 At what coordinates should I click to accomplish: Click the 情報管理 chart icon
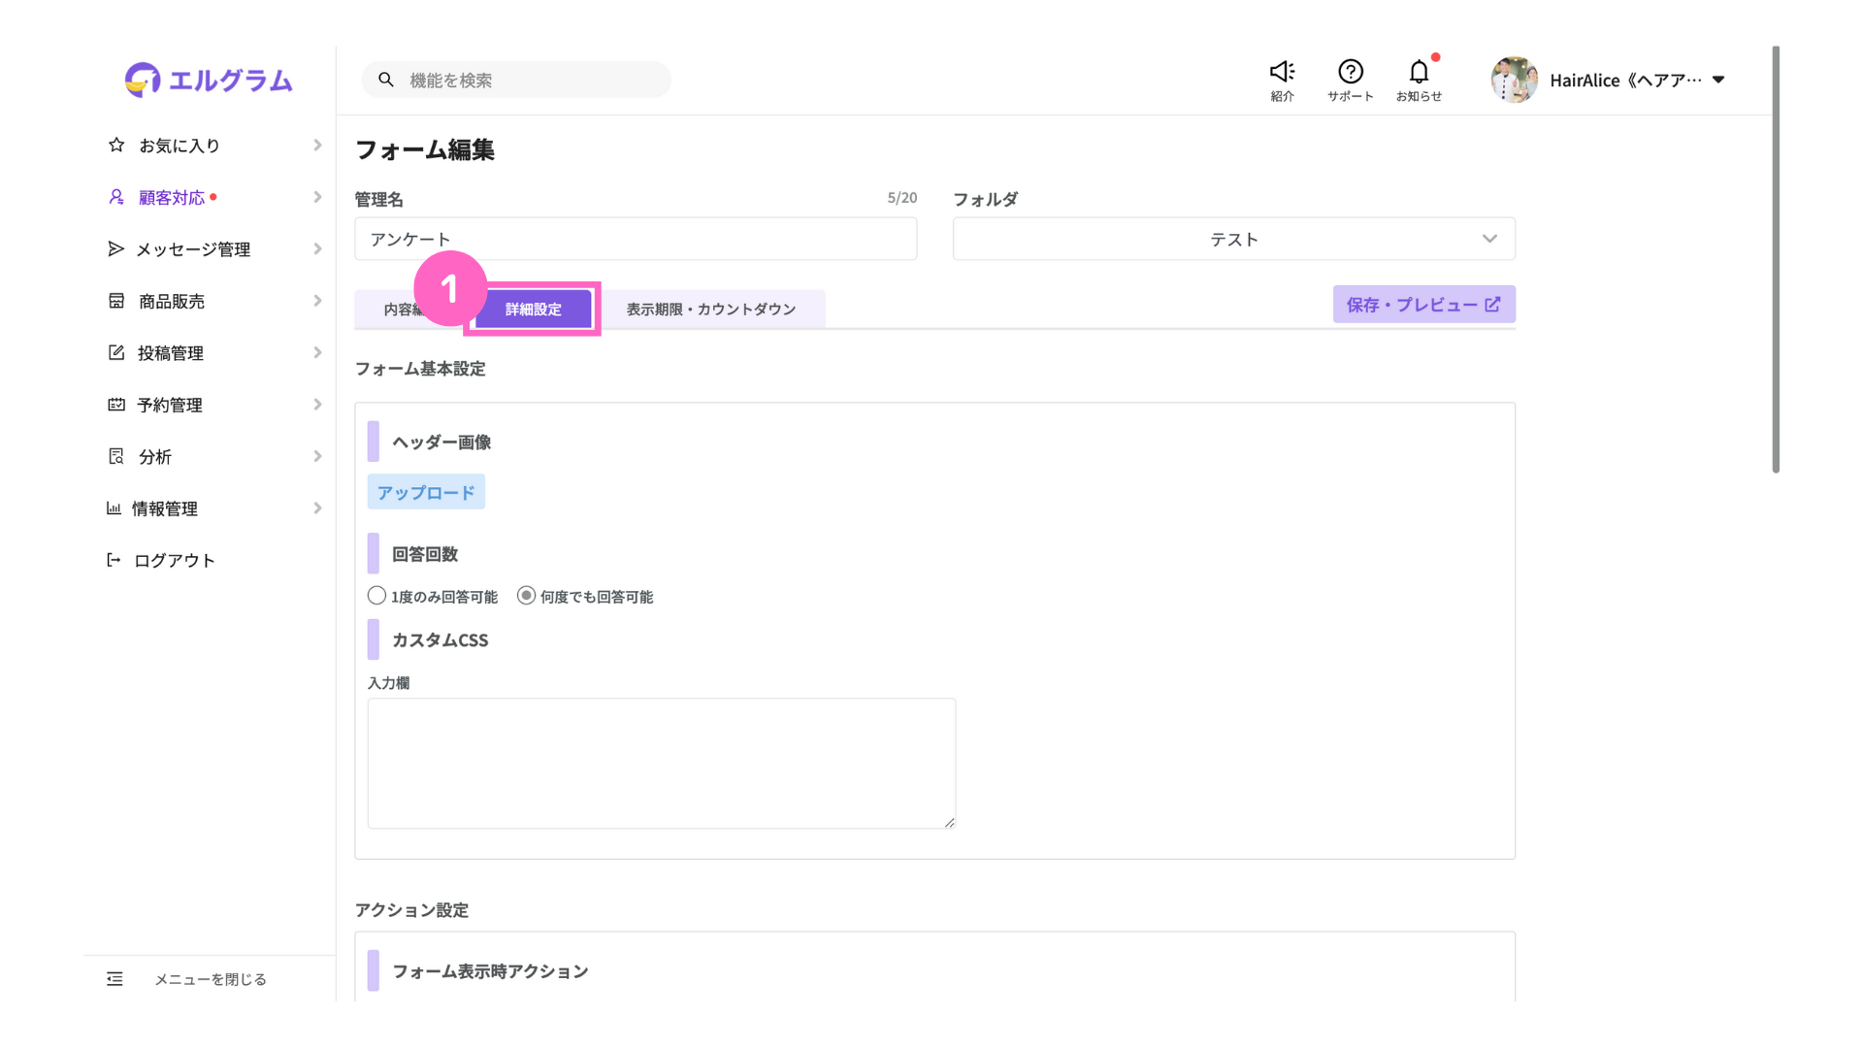[x=114, y=508]
